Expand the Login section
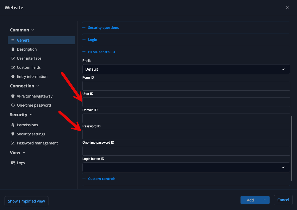The image size is (297, 210). 90,40
